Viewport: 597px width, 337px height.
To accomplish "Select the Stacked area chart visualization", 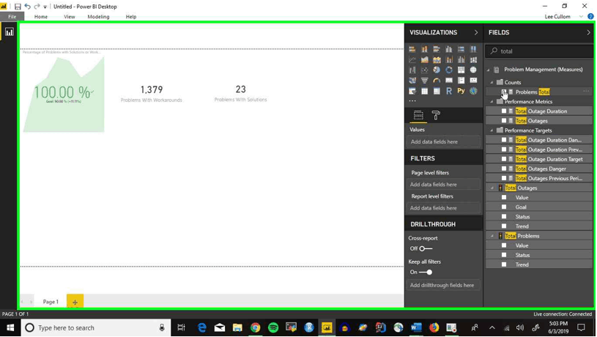I will click(437, 60).
